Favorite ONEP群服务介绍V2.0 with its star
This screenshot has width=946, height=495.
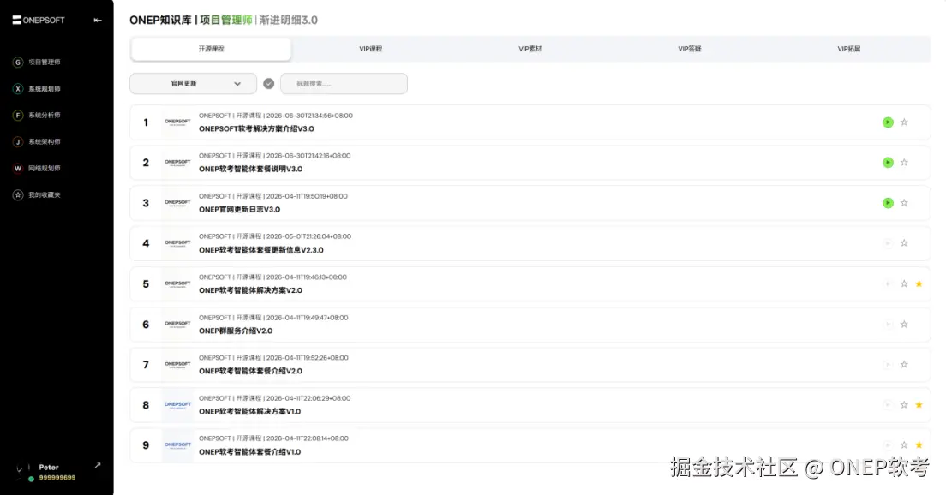904,324
